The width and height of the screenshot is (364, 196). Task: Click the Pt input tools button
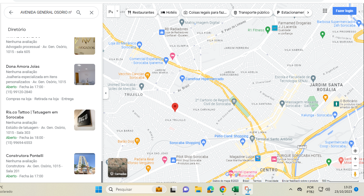point(111,11)
